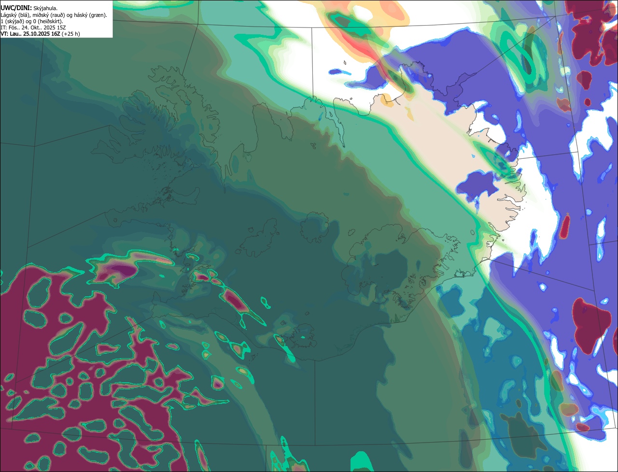This screenshot has width=618, height=472.
Task: Click the 'IT: Fös.. 24. Okt.. 2025 15Z' line
Action: [33, 28]
